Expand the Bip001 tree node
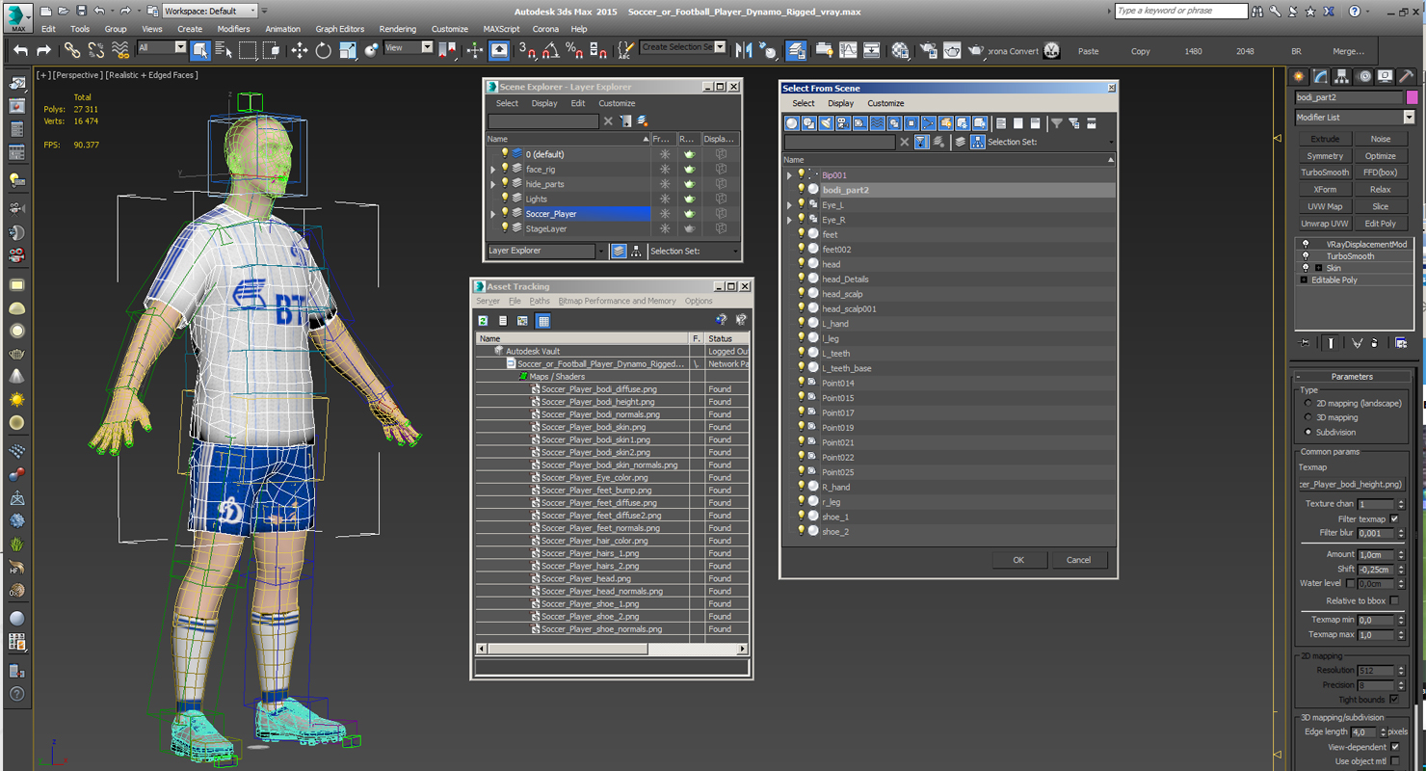 click(789, 175)
